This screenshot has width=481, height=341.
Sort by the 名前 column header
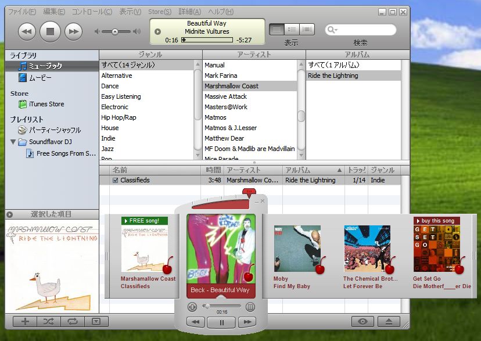(x=155, y=170)
